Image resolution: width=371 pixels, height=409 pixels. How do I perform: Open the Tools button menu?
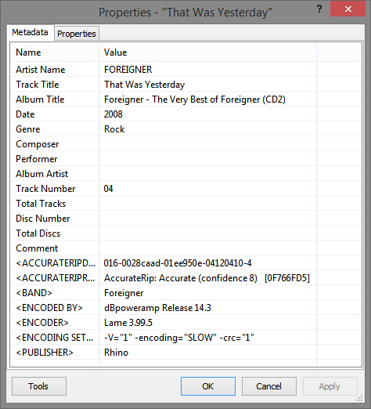39,386
